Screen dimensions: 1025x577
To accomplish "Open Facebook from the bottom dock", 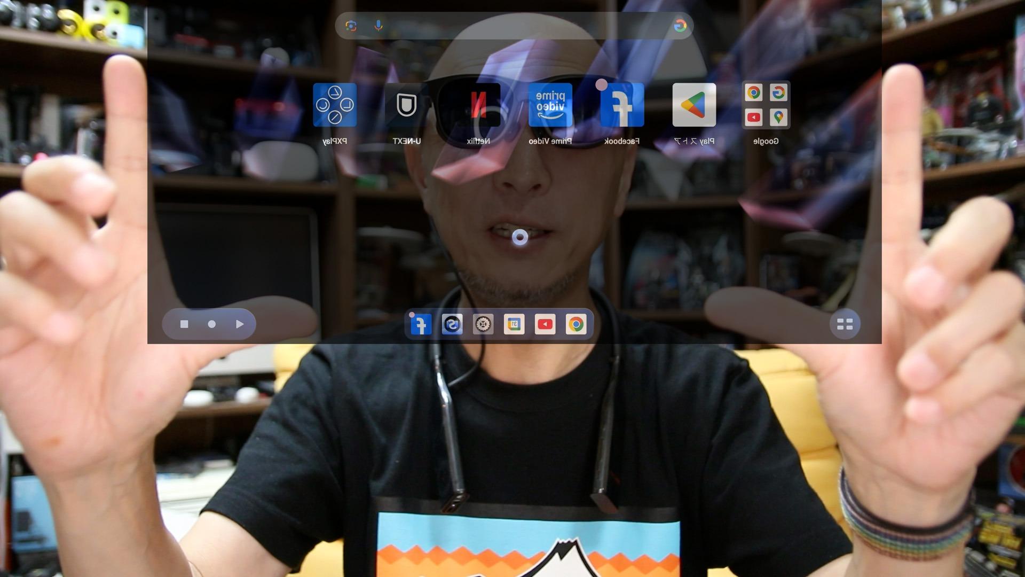I will pyautogui.click(x=421, y=324).
